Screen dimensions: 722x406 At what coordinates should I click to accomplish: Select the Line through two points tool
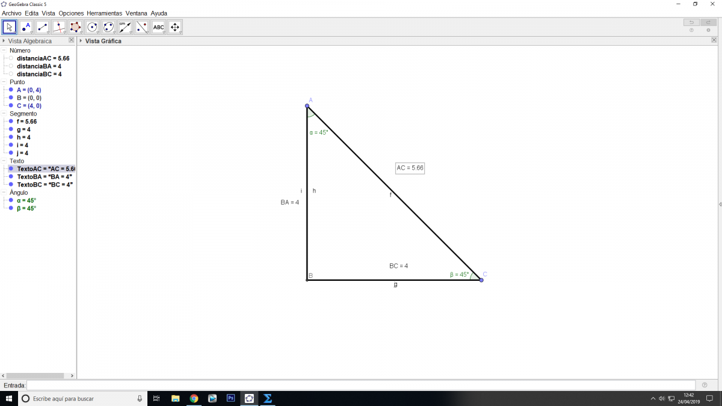click(x=42, y=27)
